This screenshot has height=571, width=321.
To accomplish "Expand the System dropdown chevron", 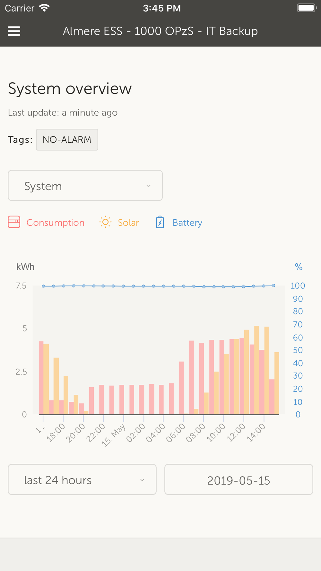I will [148, 186].
